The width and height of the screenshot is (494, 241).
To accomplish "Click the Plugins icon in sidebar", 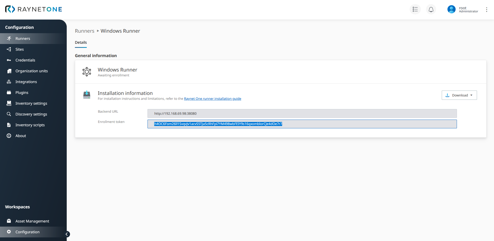I will coord(9,92).
